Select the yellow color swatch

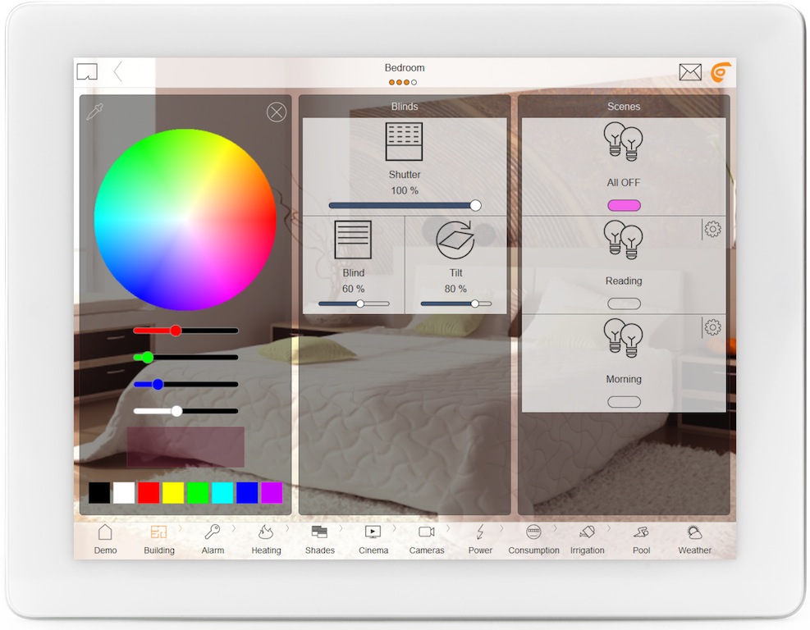click(172, 493)
